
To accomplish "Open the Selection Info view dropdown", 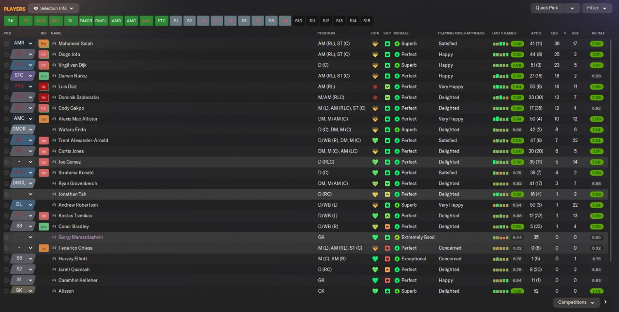I will (54, 8).
